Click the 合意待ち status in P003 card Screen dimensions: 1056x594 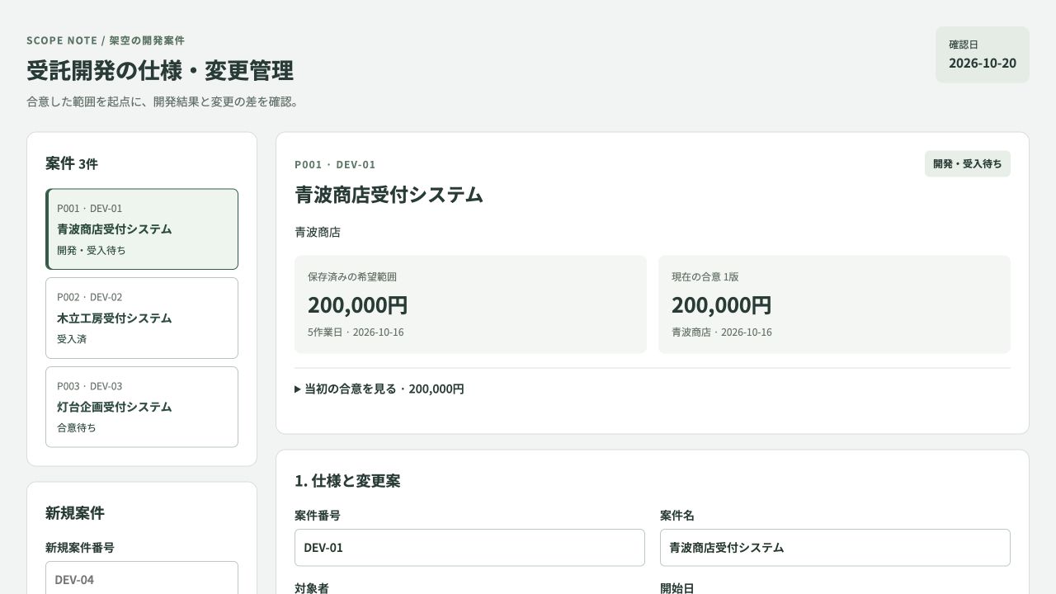[77, 428]
